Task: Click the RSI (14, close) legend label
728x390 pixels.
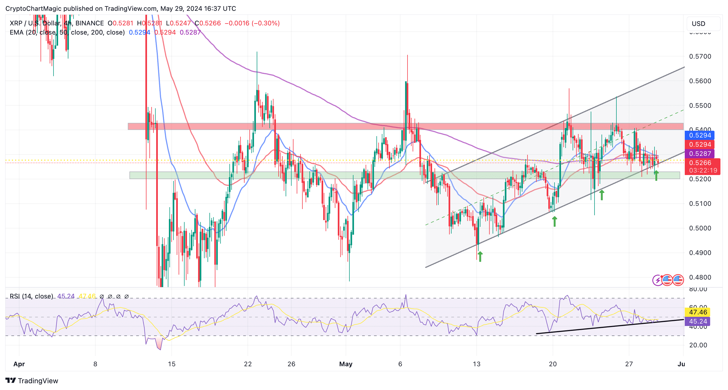Action: click(31, 296)
